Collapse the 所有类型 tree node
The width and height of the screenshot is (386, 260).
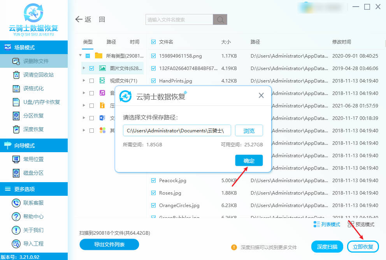click(81, 56)
